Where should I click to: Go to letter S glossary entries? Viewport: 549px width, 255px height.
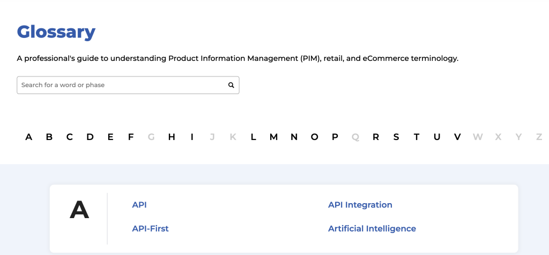(x=396, y=137)
